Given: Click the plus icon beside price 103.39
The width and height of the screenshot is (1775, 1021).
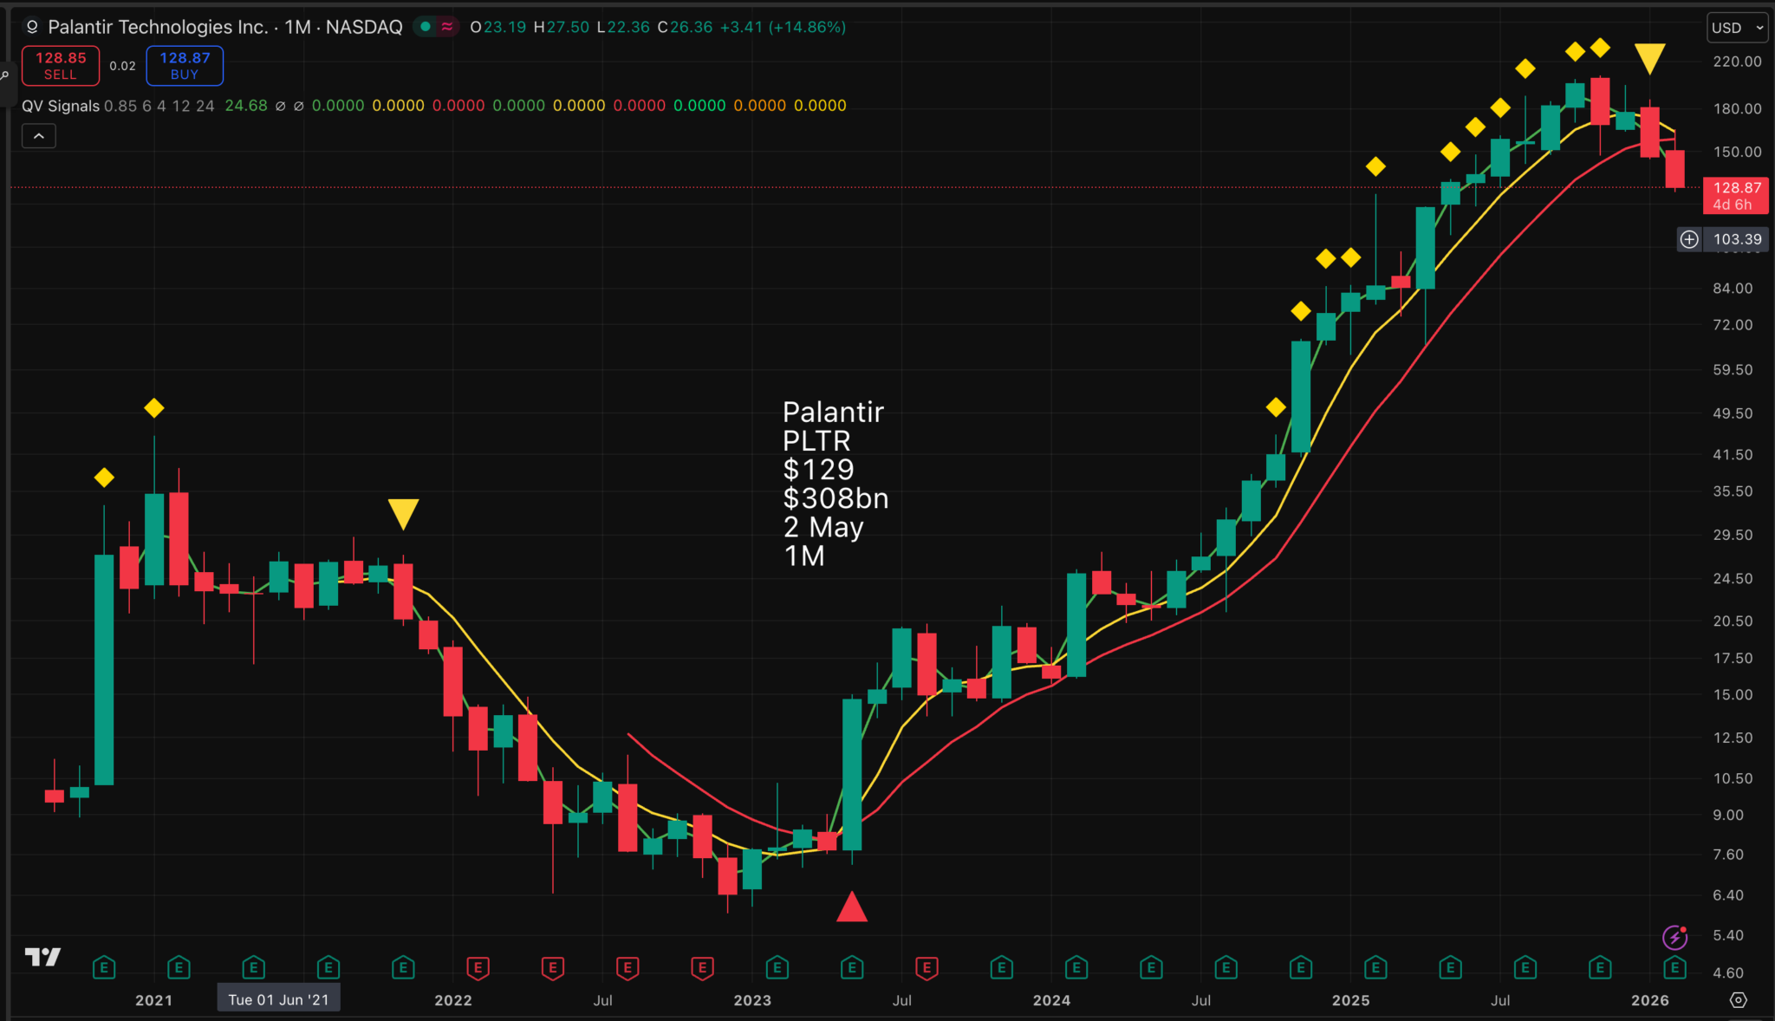Looking at the screenshot, I should click(x=1689, y=239).
